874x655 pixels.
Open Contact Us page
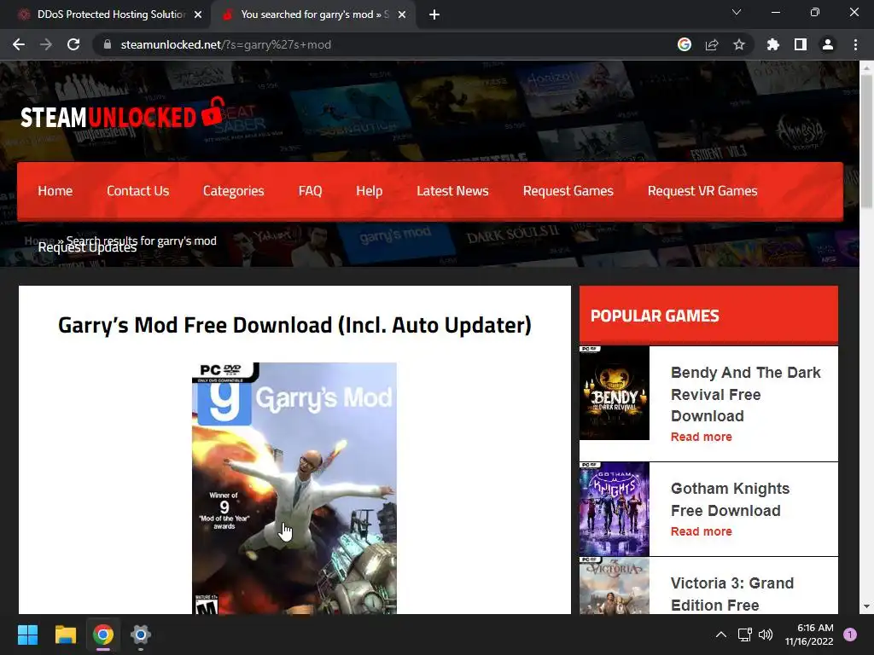[x=137, y=191]
